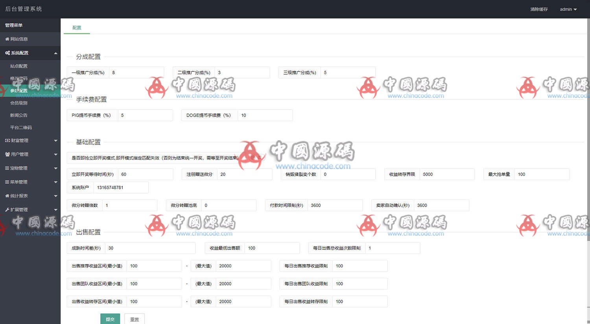The width and height of the screenshot is (590, 324).
Task: Select the 财富管理 wallet icon
Action: pos(7,140)
